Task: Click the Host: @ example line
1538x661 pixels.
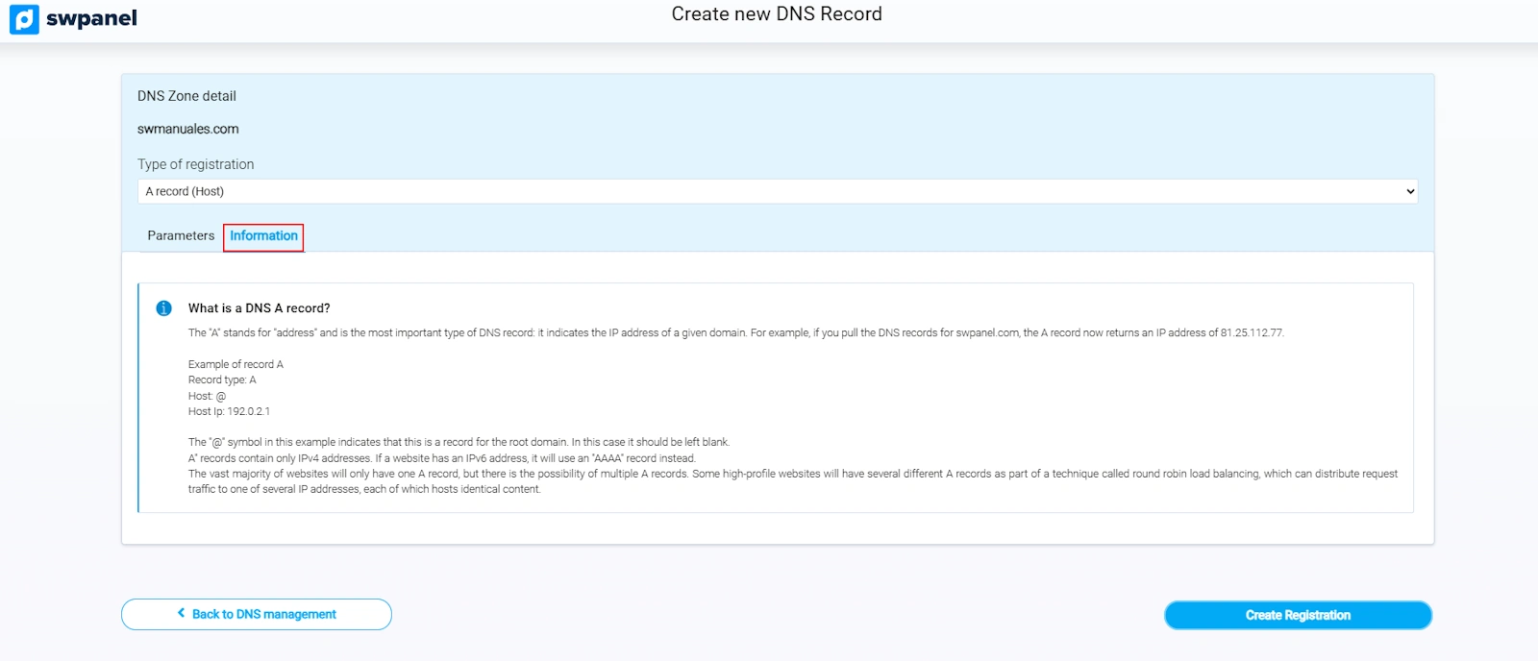Action: coord(207,396)
